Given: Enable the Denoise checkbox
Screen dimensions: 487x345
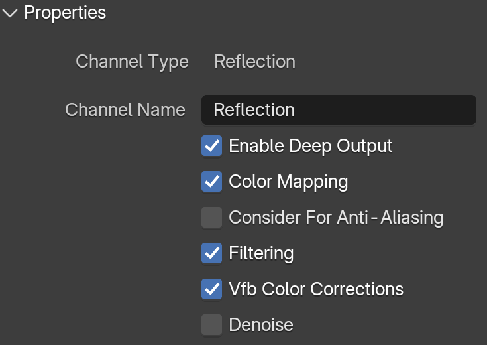Looking at the screenshot, I should 211,325.
